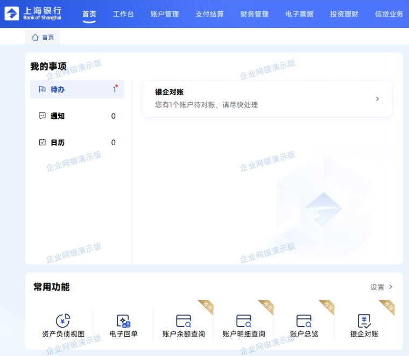Select the 通知 list entry
Screen dimensions: 409x356
77,116
